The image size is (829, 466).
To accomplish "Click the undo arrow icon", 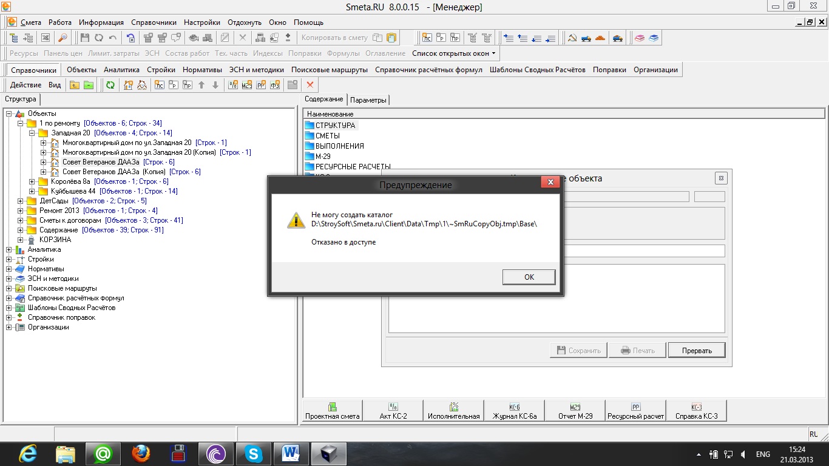I will coord(113,38).
